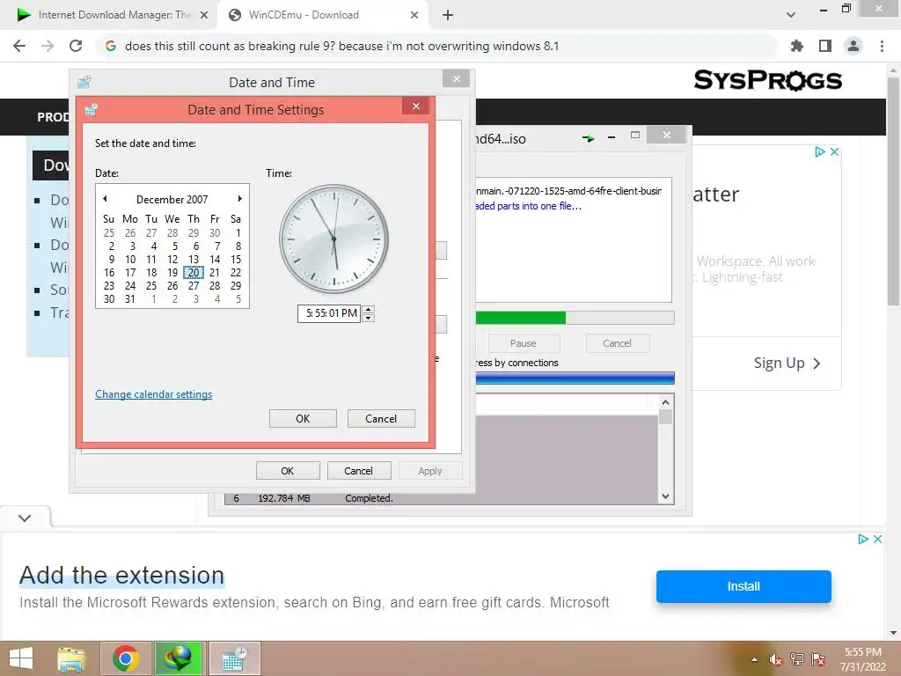Pick December 13 on the calendar
Image resolution: width=901 pixels, height=676 pixels.
[194, 260]
